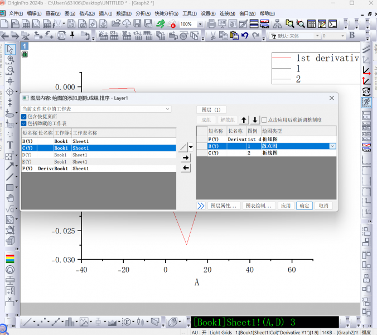This screenshot has height=335, width=377.
Task: Click the rainbow color palette icon in the left toolbar
Action: point(10,259)
